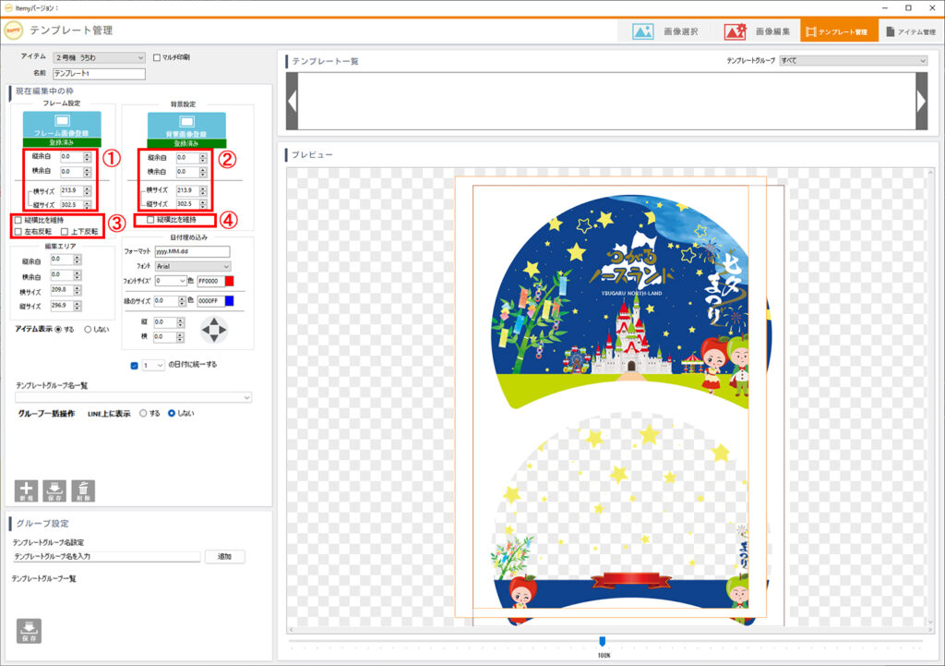Screen dimensions: 945x666
Task: Click the 背景画像登録 background image icon
Action: [186, 121]
